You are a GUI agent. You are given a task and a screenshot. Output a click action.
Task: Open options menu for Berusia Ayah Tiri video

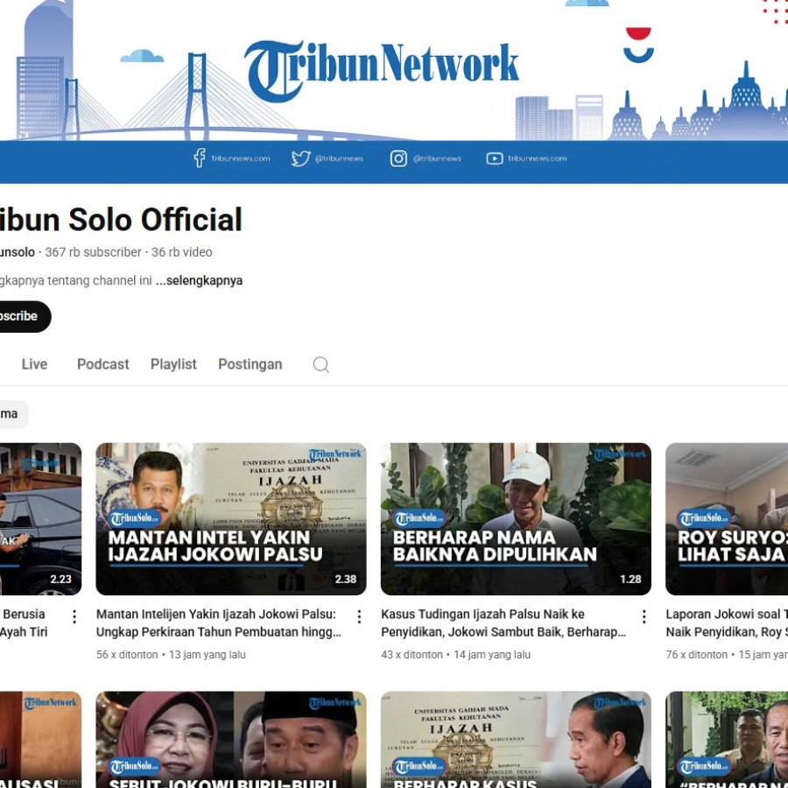tap(74, 616)
